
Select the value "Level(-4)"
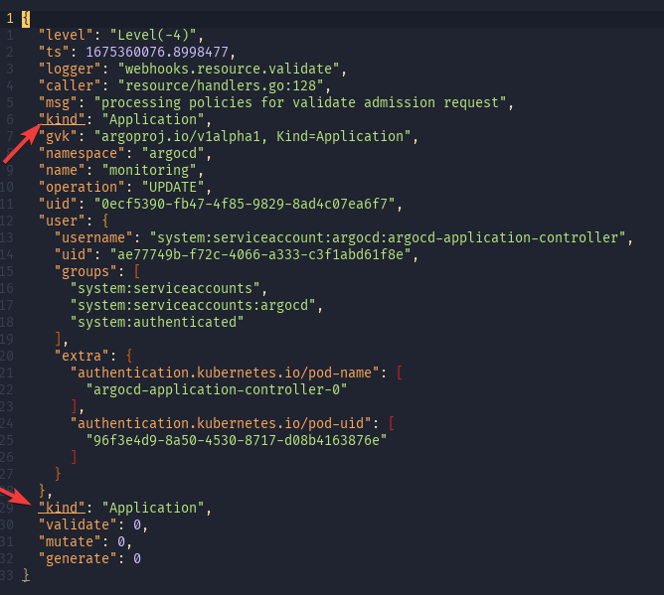153,35
